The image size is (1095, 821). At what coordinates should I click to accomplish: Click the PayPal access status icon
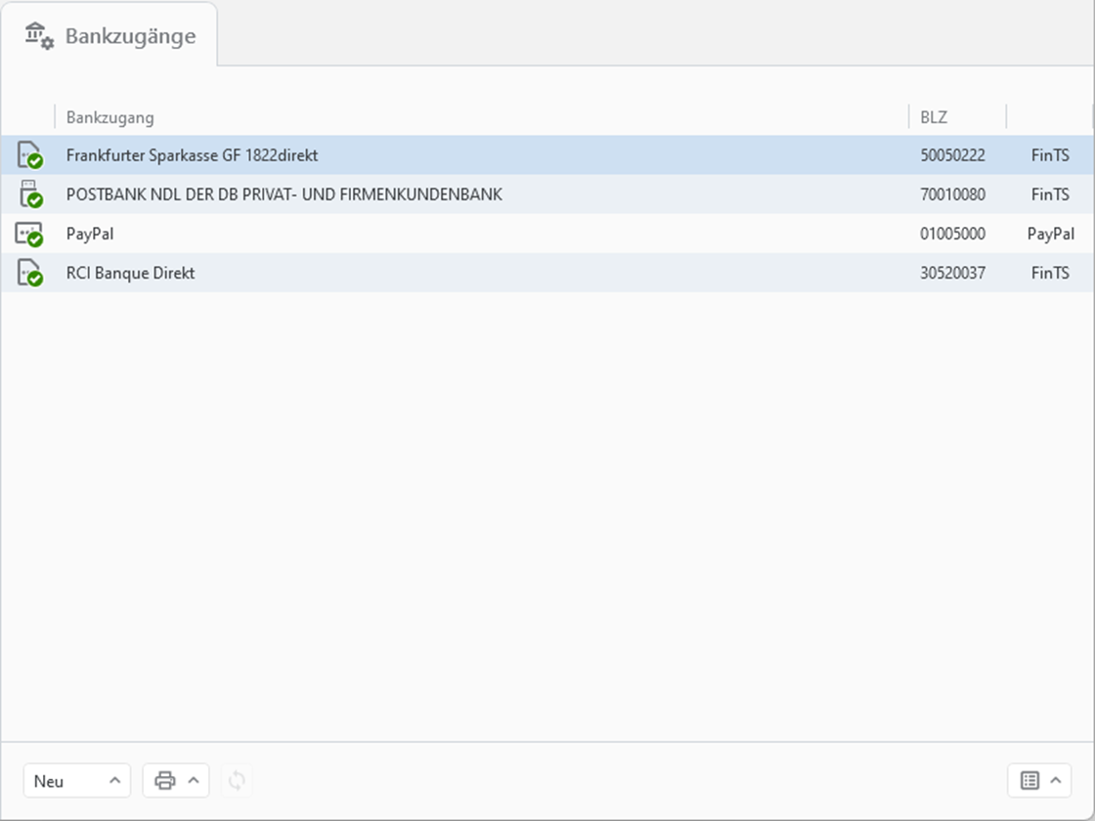click(x=29, y=235)
